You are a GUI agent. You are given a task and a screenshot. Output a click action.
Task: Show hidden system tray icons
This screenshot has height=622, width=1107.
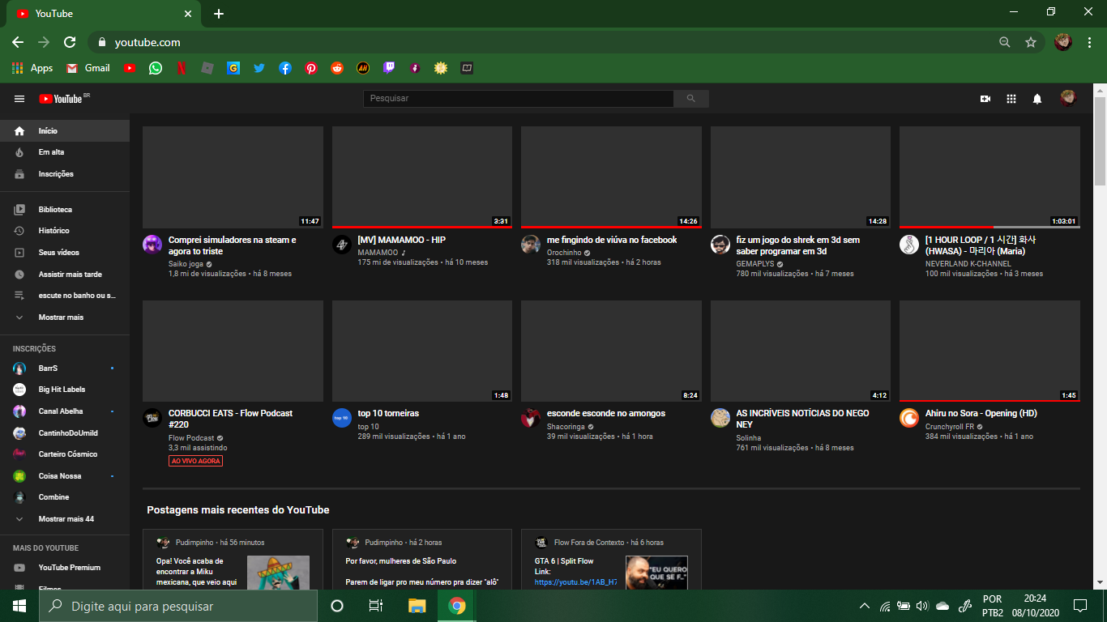865,606
